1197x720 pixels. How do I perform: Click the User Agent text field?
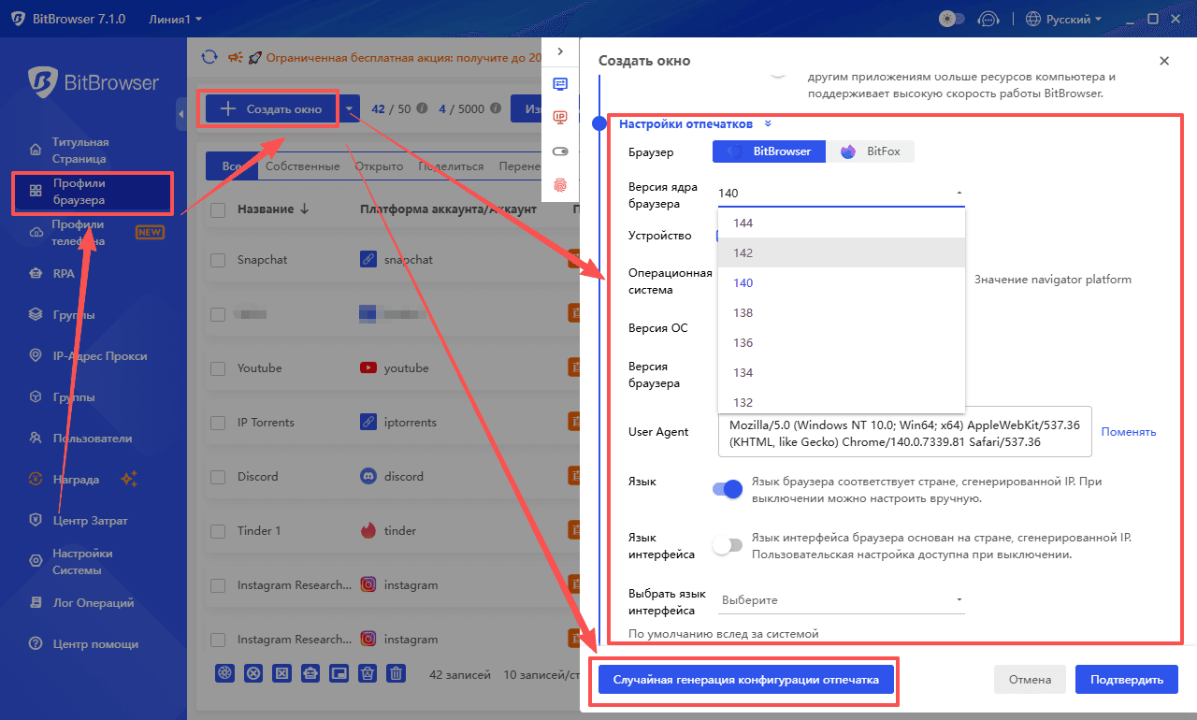(904, 432)
